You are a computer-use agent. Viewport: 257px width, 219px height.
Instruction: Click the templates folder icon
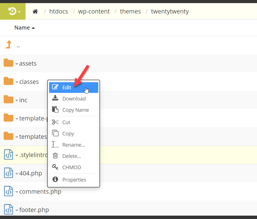point(8,136)
